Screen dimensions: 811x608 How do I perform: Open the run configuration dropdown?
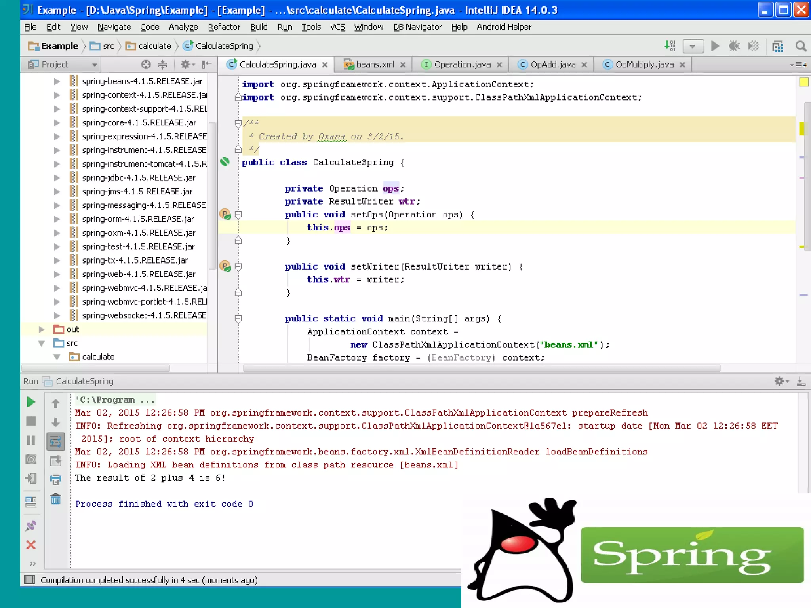[693, 46]
